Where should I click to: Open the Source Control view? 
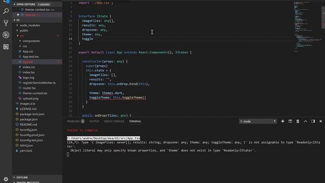[x=6, y=23]
